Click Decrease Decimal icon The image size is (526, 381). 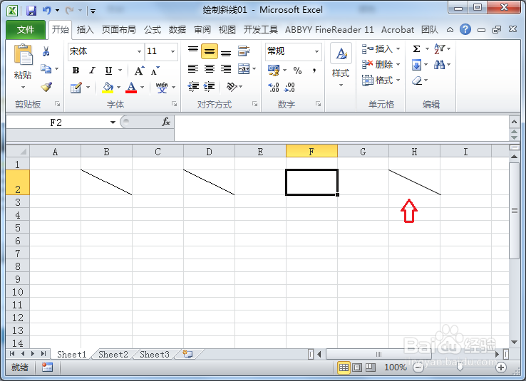[x=289, y=88]
